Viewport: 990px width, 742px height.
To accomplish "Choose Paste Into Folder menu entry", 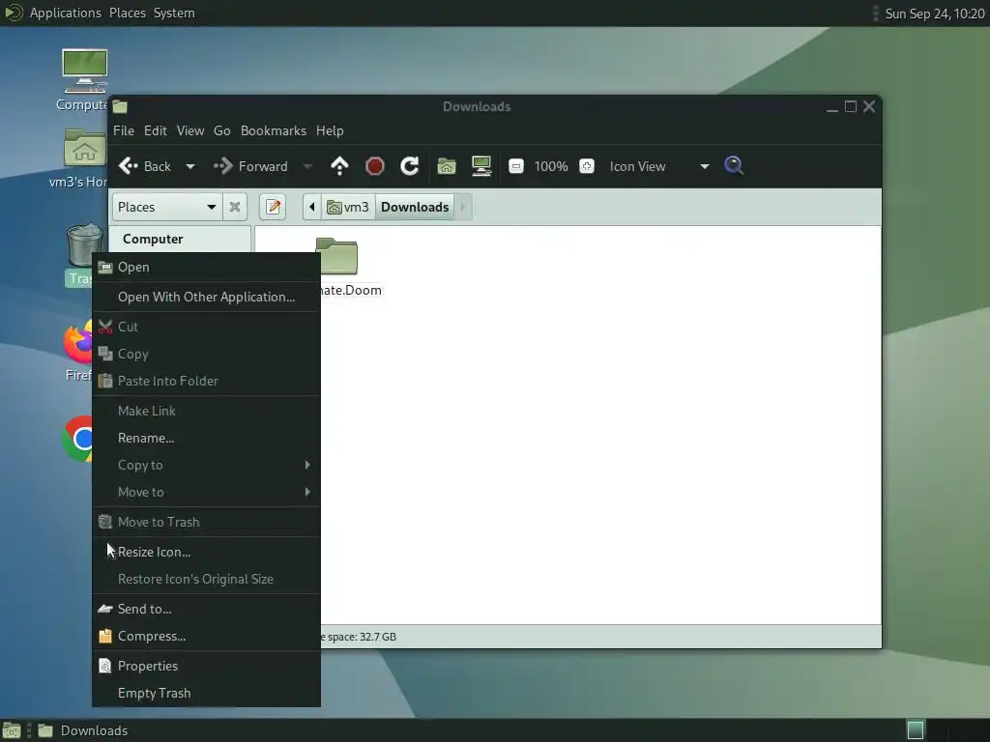I will (x=207, y=381).
